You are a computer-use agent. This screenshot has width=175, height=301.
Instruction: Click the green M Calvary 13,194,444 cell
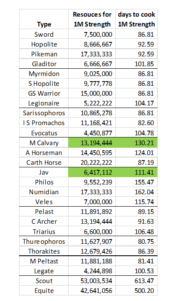[92, 143]
